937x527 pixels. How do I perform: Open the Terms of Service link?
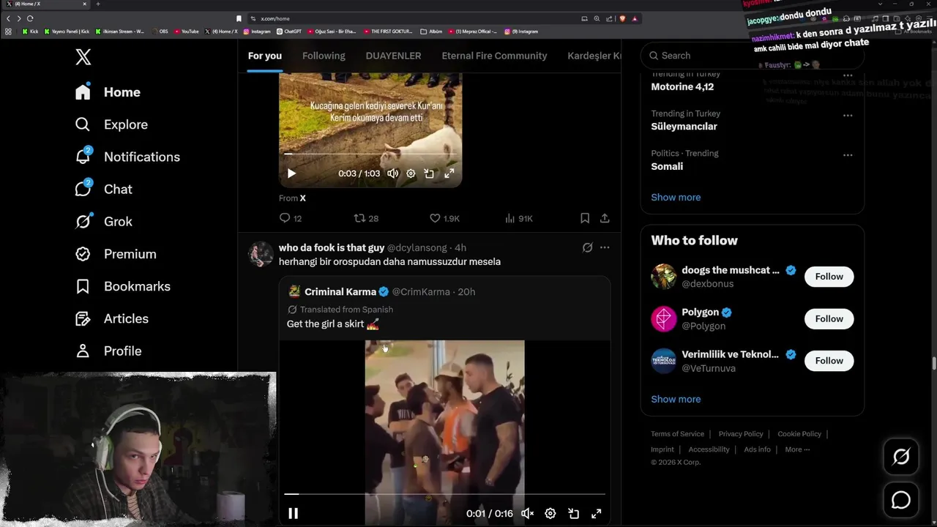677,434
